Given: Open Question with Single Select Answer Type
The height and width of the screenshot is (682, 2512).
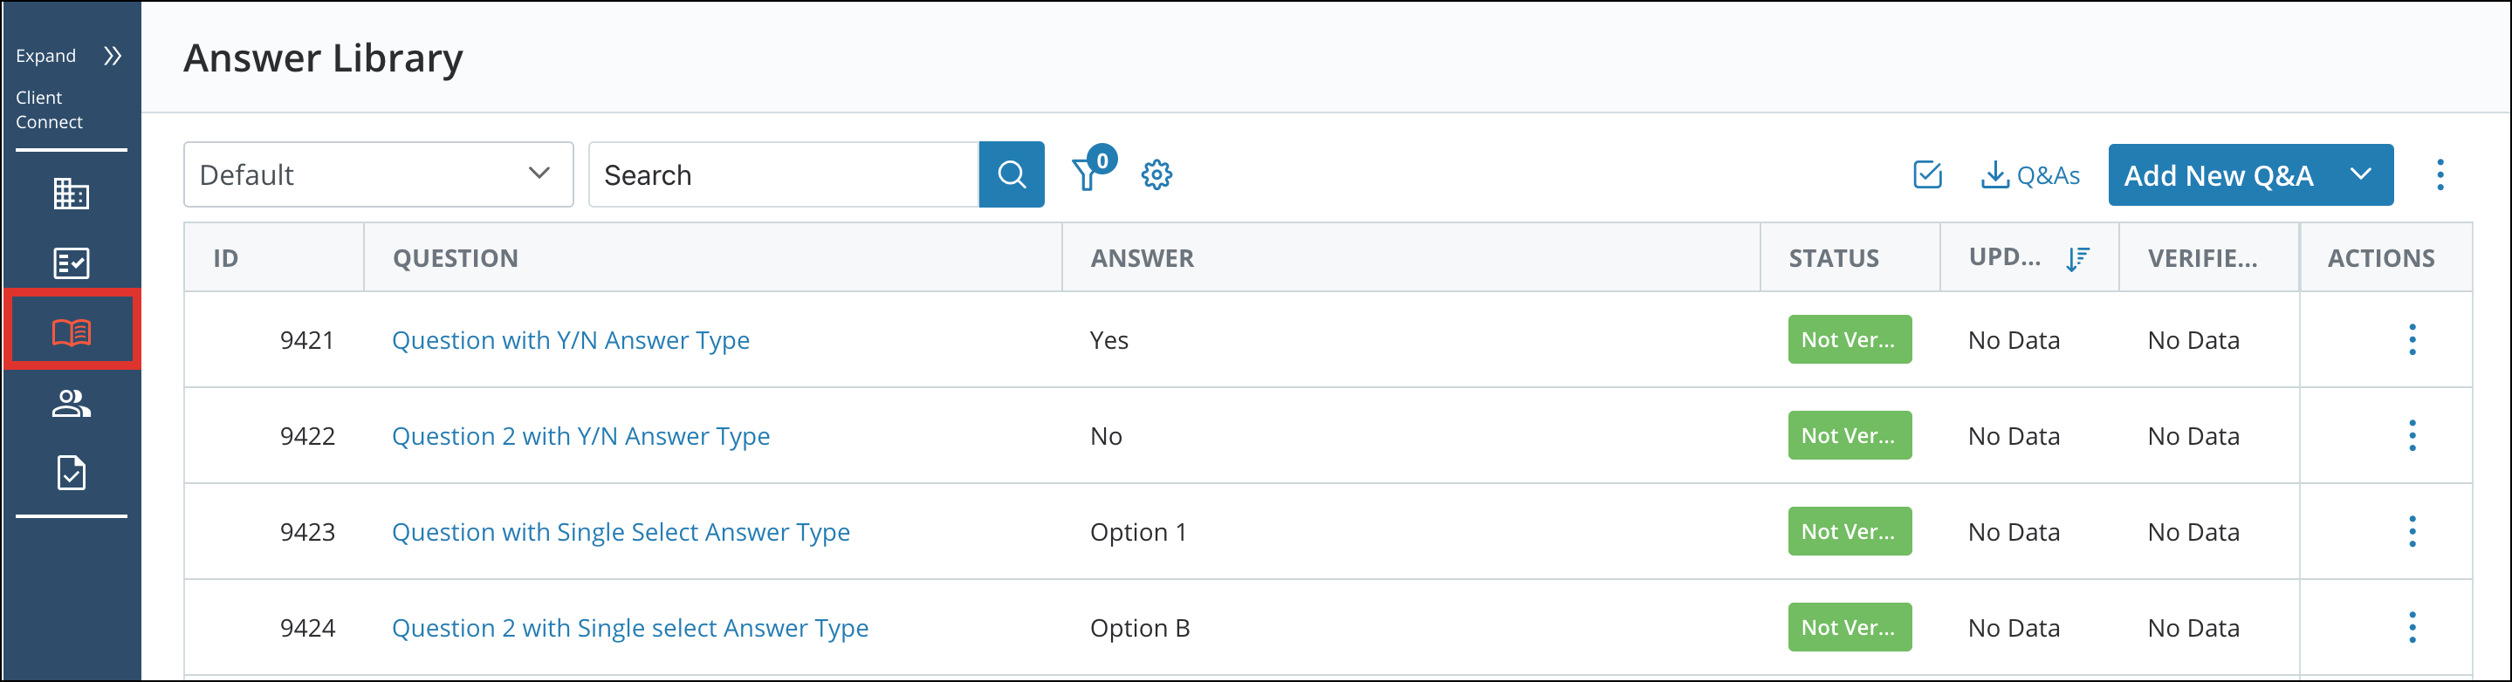Looking at the screenshot, I should [x=621, y=532].
